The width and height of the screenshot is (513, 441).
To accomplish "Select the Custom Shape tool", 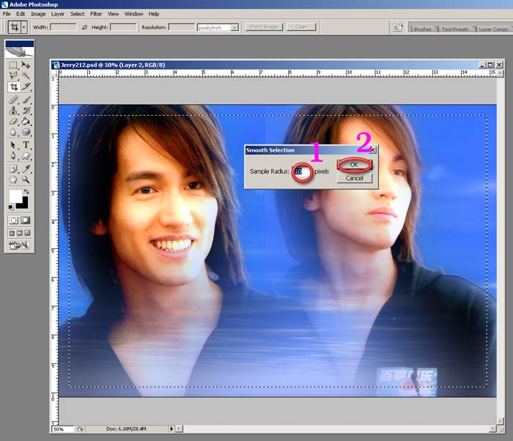I will point(26,156).
